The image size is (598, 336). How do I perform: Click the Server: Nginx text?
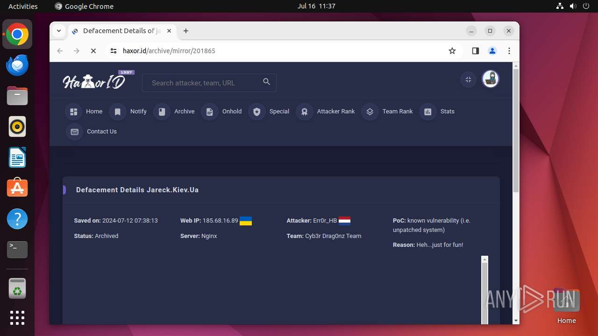point(199,236)
